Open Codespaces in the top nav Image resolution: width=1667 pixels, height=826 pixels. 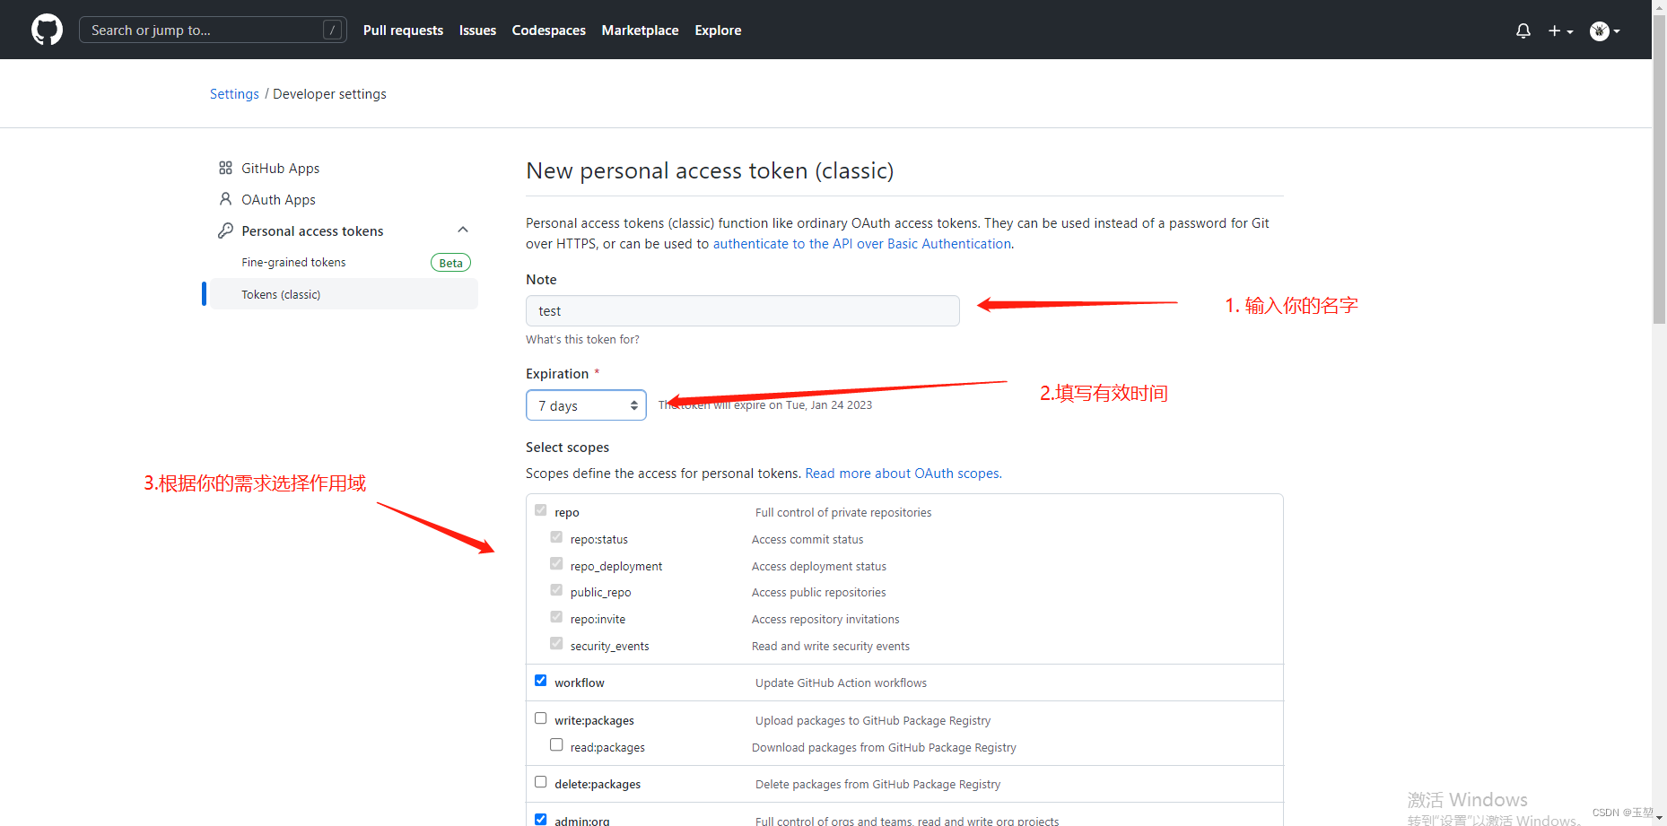[548, 30]
